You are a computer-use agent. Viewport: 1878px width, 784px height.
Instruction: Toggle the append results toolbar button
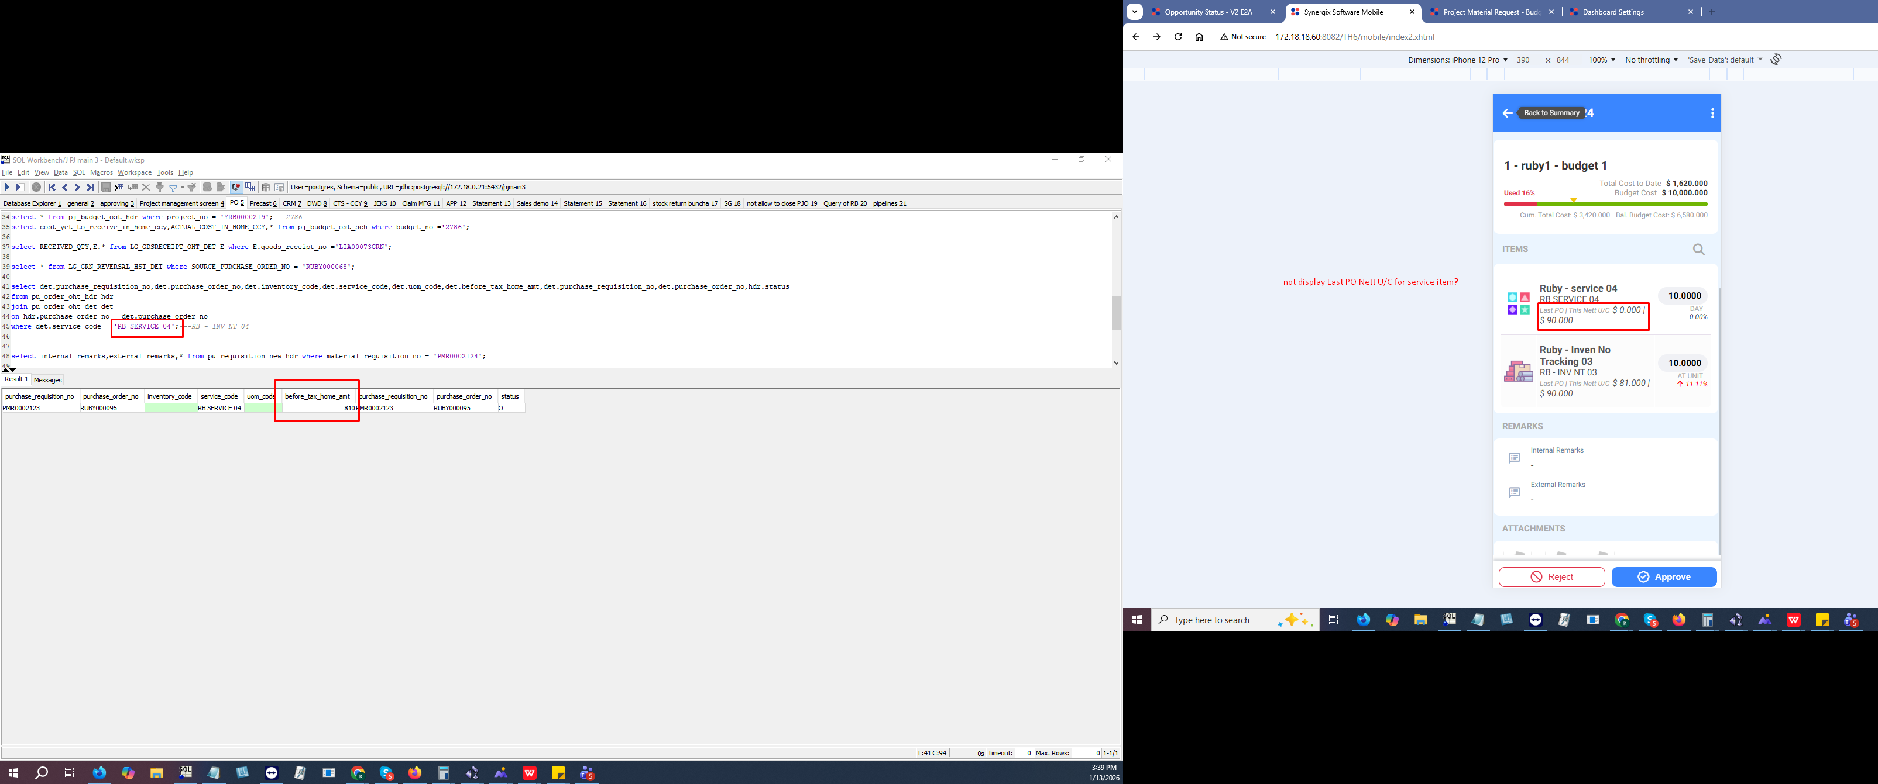pos(250,187)
